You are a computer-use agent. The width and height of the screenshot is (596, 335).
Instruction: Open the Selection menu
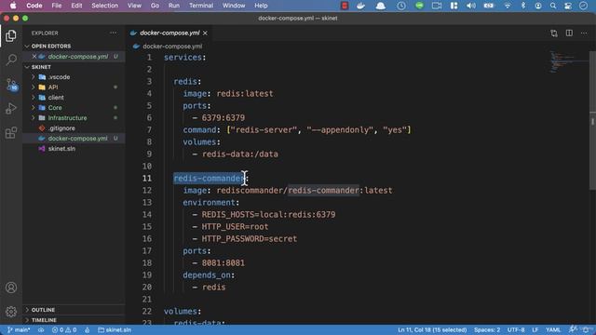click(x=104, y=6)
